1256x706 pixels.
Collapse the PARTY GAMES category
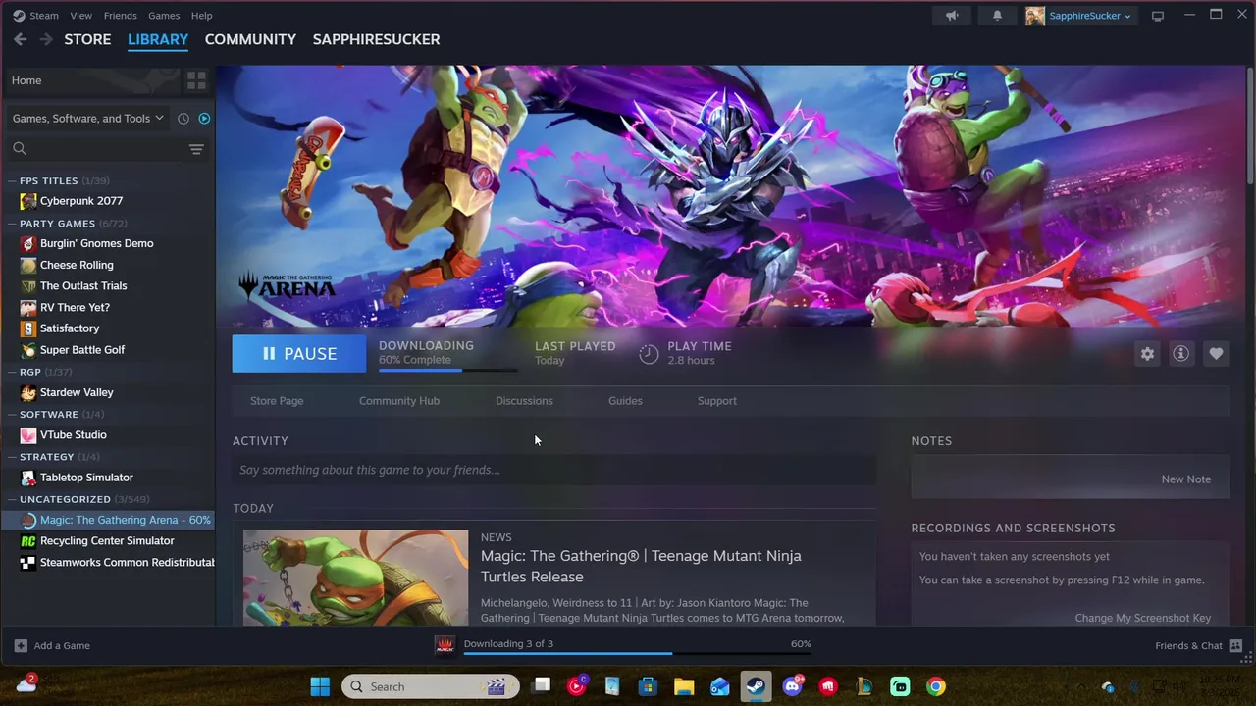coord(13,224)
